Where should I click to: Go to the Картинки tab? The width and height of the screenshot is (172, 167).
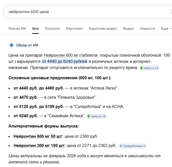coord(74,29)
